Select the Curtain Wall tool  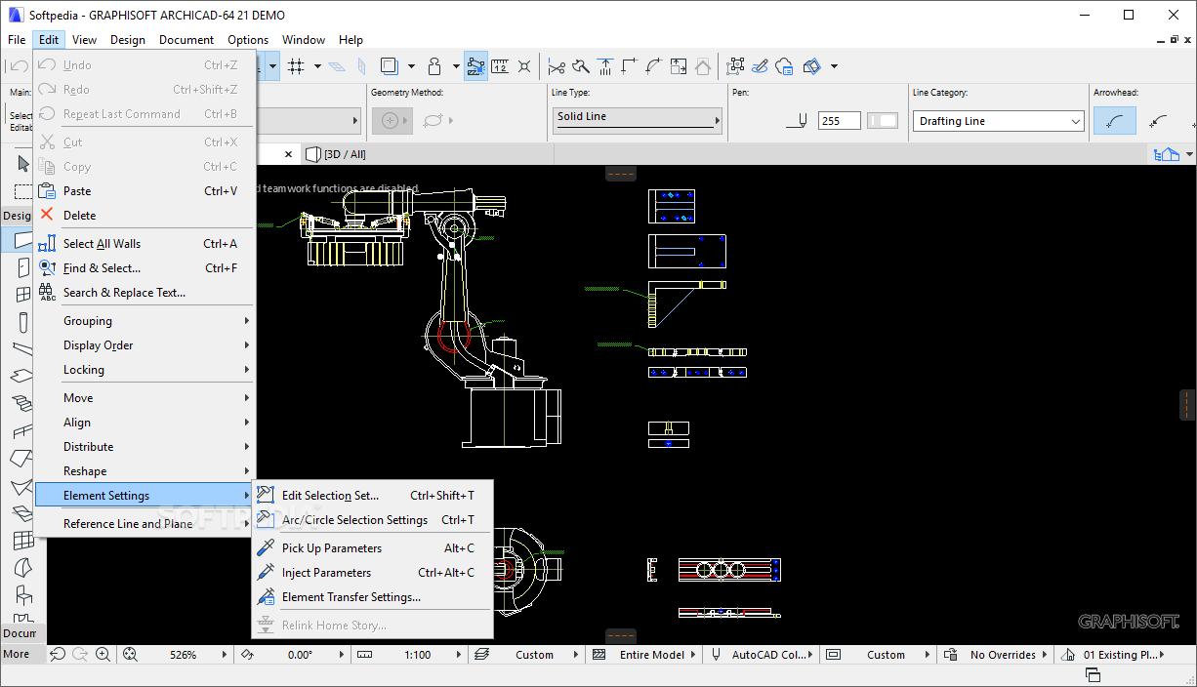click(23, 540)
